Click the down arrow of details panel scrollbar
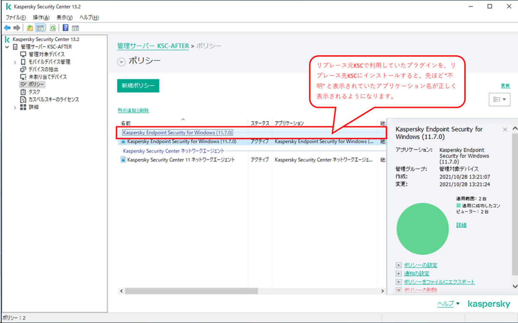 point(514,286)
